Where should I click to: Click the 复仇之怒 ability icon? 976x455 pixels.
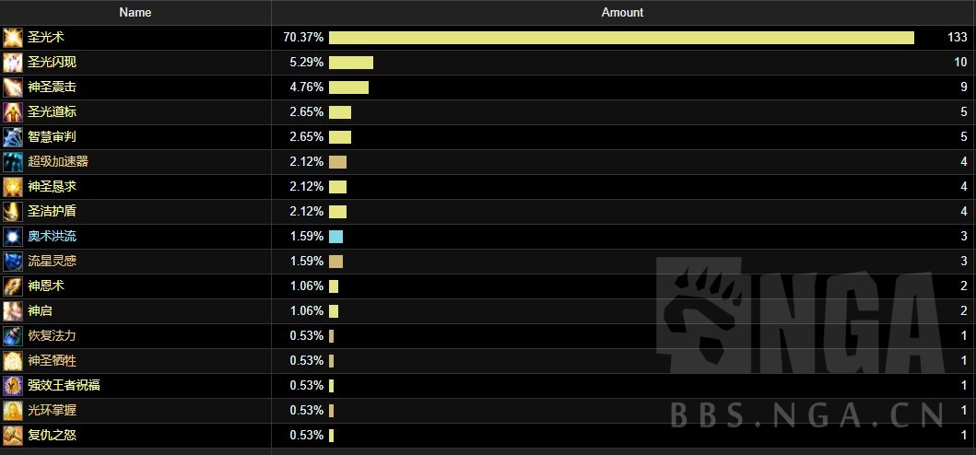tap(13, 435)
